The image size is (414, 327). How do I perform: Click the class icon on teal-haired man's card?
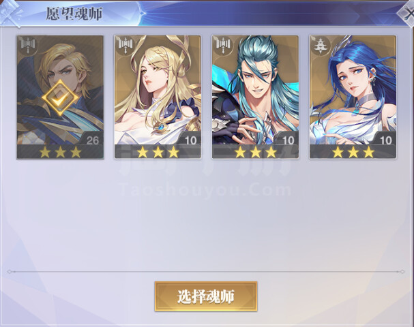coord(223,46)
